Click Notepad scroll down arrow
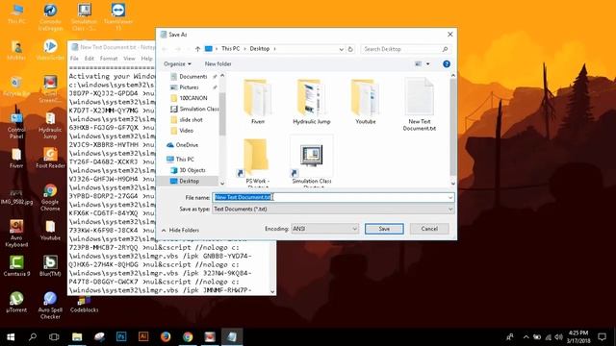 tap(272, 291)
